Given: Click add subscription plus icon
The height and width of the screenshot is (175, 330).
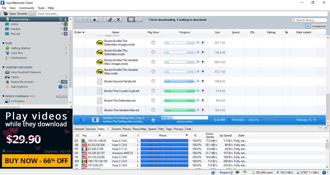Looking at the screenshot, I should [x=65, y=87].
